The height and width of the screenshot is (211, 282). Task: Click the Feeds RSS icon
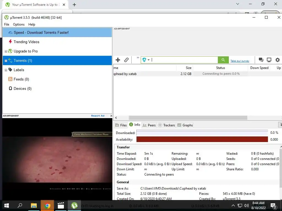click(x=10, y=79)
